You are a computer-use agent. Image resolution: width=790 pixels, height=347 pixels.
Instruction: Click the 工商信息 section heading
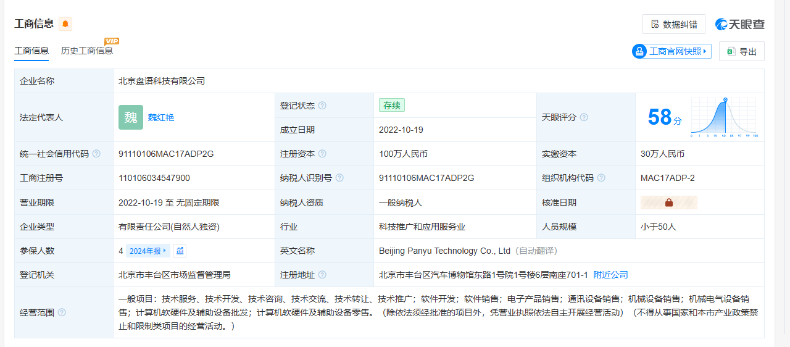tap(34, 24)
